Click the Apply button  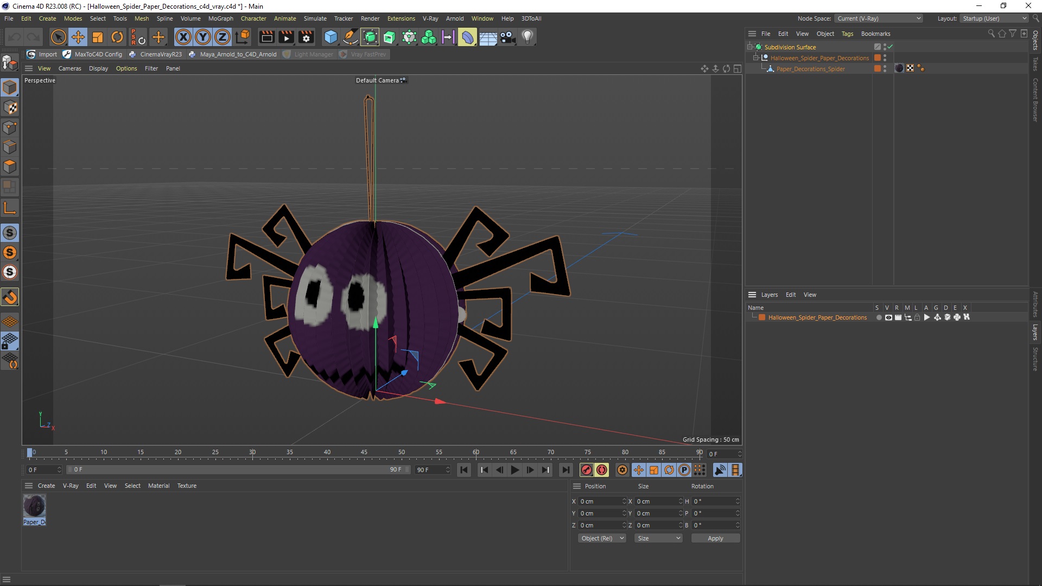point(715,538)
